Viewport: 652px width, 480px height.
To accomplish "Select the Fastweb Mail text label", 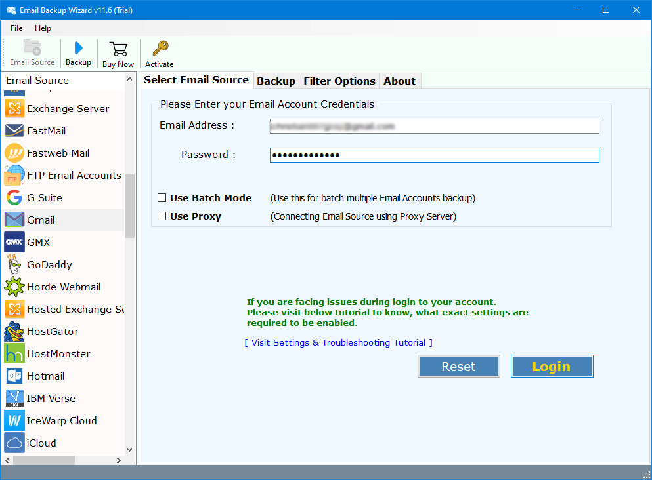I will 58,153.
